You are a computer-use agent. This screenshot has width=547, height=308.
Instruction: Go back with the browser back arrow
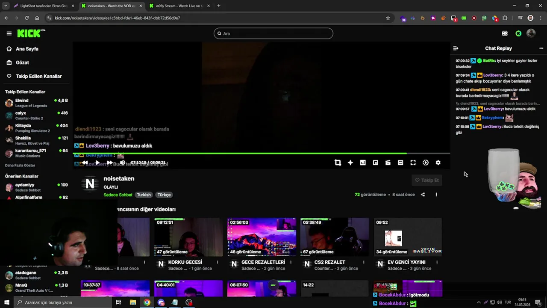pos(6,18)
